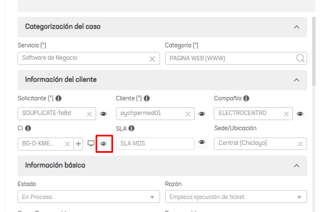This screenshot has width=328, height=212.
Task: Click info icon next to Compañía
Action: pos(246,98)
